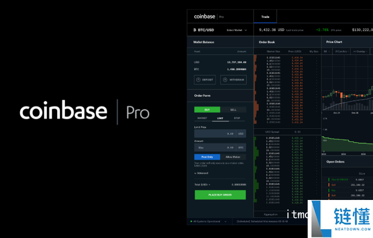This screenshot has height=238, width=373.
Task: Click the Bitcoin icon beside BTC/USD
Action: coord(195,30)
